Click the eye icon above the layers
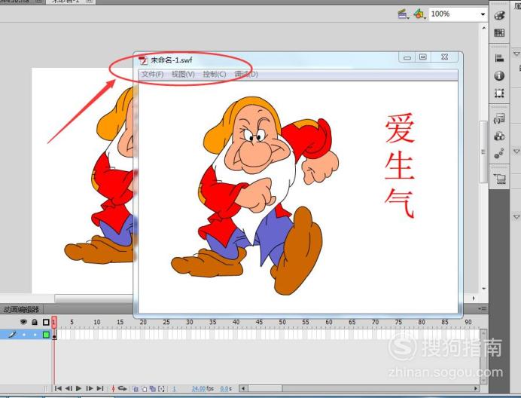Image resolution: width=521 pixels, height=398 pixels. [x=23, y=322]
